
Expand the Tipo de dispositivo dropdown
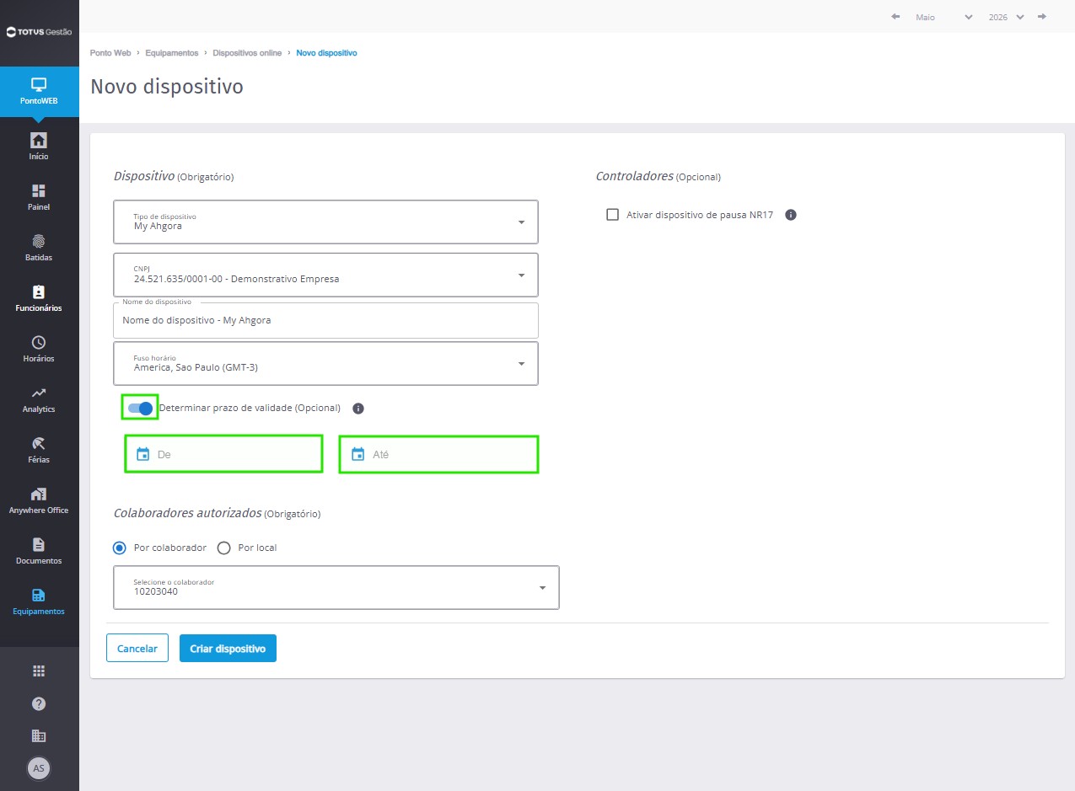[325, 222]
